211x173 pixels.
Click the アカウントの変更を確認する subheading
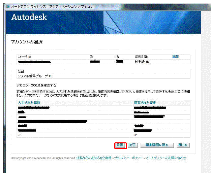tap(36, 85)
